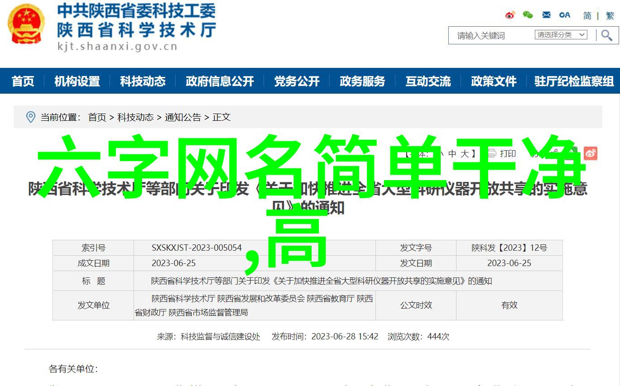Click the location pin icon in breadcrumb

30,117
